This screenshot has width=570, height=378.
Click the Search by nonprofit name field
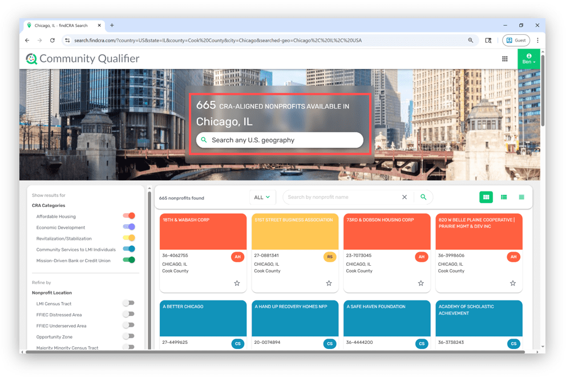[342, 197]
